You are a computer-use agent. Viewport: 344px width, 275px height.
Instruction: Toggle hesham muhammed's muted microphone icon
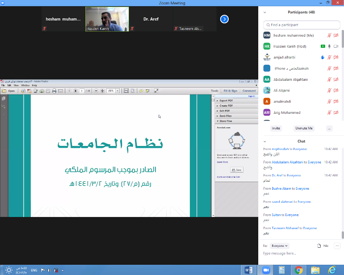(x=329, y=35)
